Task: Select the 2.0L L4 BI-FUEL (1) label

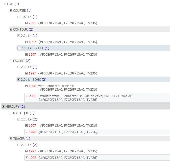Action: 35,48
